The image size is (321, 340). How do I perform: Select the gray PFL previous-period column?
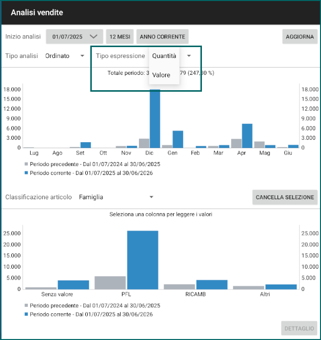click(x=110, y=283)
